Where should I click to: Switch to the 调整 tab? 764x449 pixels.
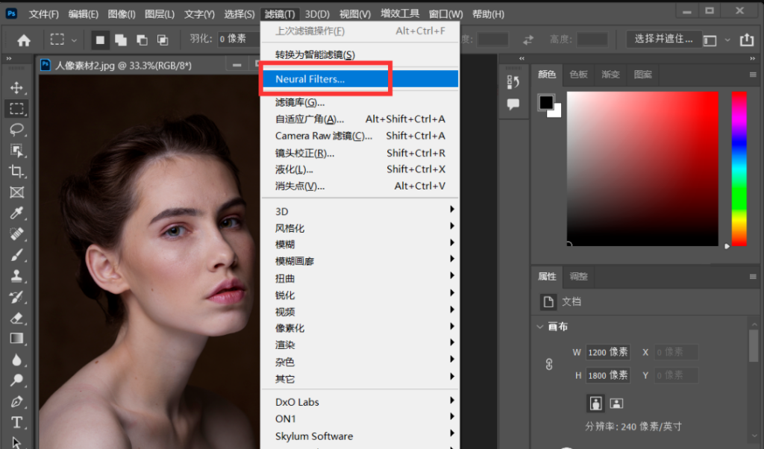579,277
